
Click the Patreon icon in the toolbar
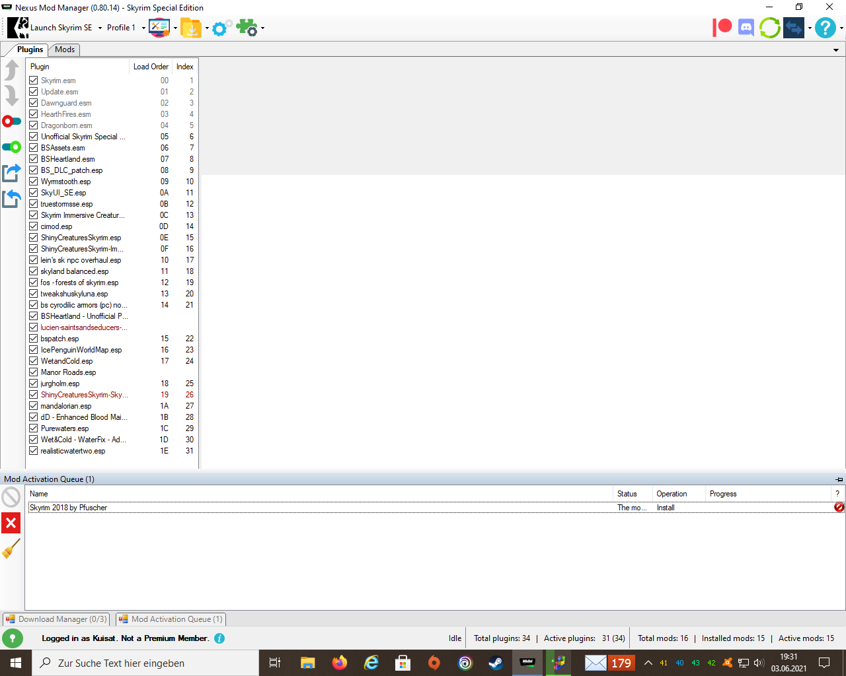tap(722, 28)
